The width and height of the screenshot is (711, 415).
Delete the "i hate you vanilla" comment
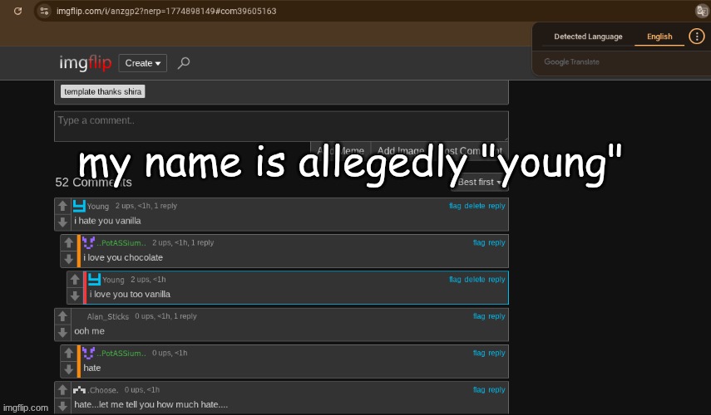[474, 206]
